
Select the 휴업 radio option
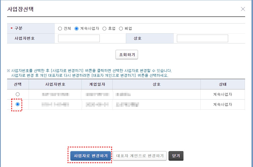(x=104, y=28)
